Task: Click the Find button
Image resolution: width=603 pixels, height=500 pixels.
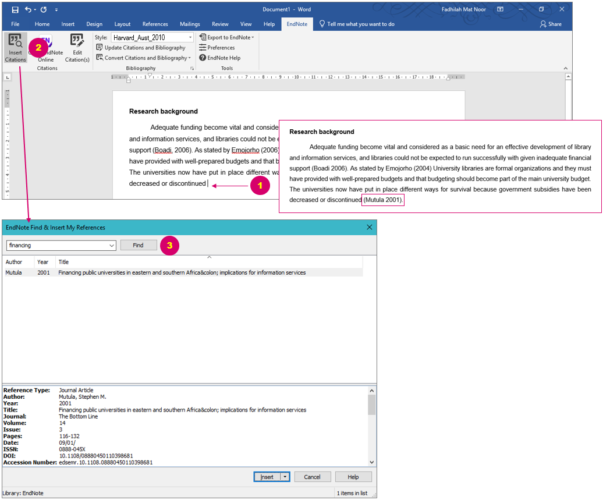Action: [x=138, y=245]
